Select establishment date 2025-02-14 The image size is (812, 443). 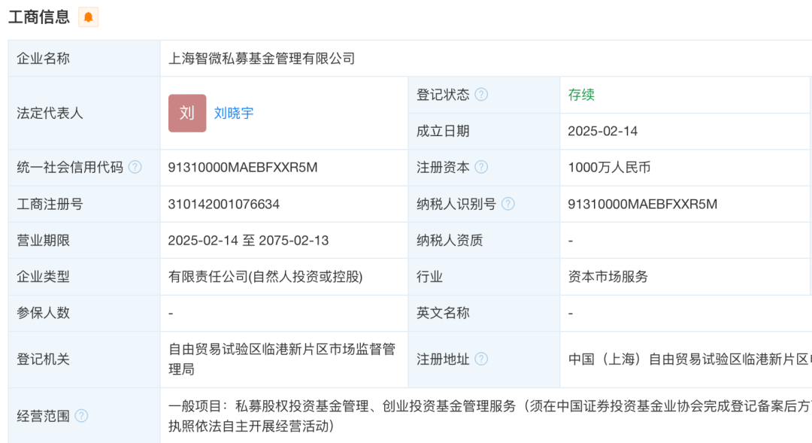tap(602, 131)
